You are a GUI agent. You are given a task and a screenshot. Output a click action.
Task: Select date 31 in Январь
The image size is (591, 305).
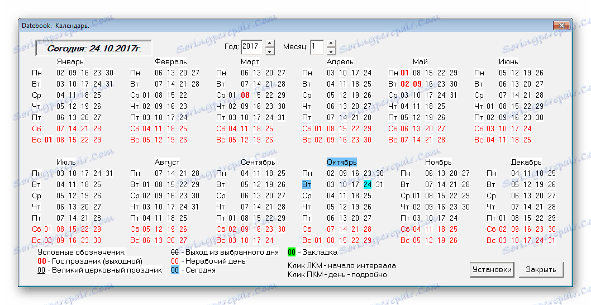click(x=109, y=84)
